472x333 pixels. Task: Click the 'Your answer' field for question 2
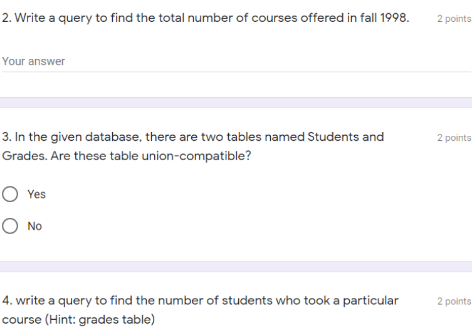coord(236,61)
